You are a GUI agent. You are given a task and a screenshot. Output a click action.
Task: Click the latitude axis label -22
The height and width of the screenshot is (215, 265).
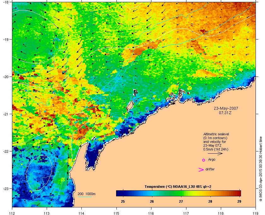pos(6,151)
